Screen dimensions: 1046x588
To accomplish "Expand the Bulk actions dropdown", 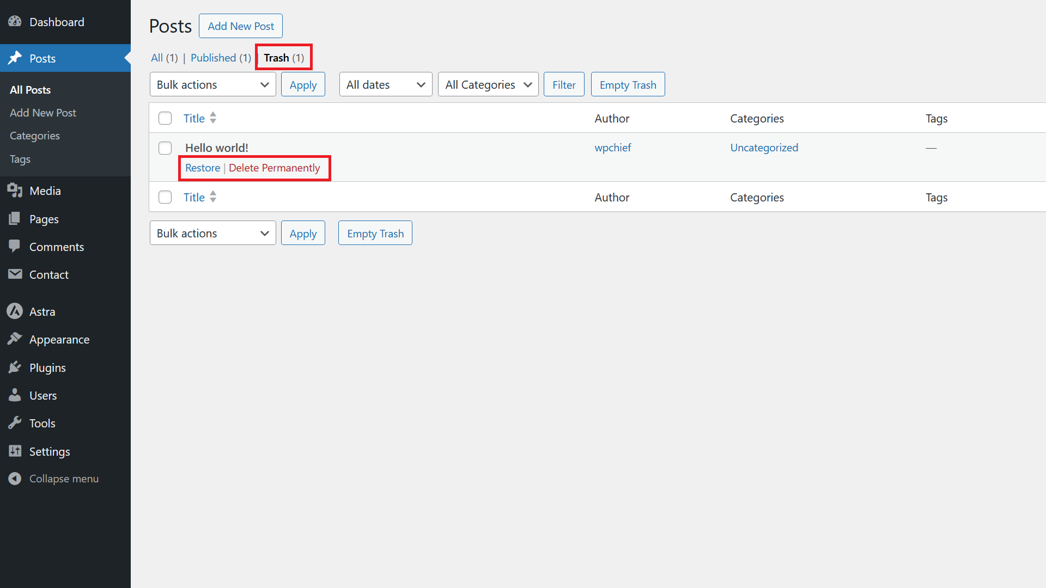I will [x=212, y=85].
